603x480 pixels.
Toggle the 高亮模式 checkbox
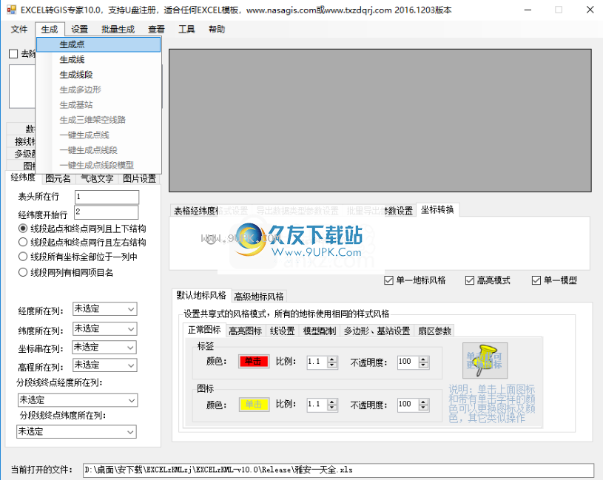coord(469,280)
